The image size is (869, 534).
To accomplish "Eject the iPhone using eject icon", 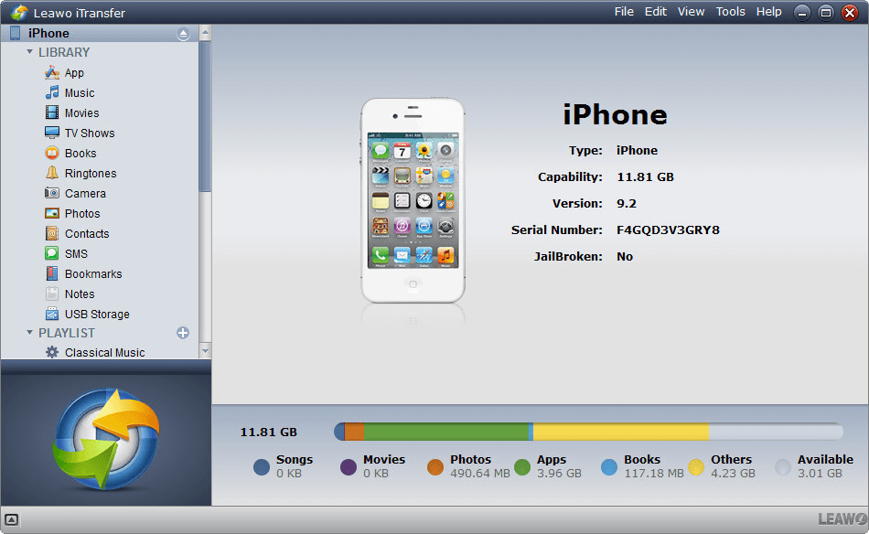I will tap(184, 35).
